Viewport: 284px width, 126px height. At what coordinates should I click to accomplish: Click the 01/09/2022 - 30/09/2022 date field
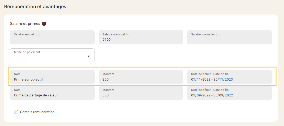pyautogui.click(x=229, y=93)
